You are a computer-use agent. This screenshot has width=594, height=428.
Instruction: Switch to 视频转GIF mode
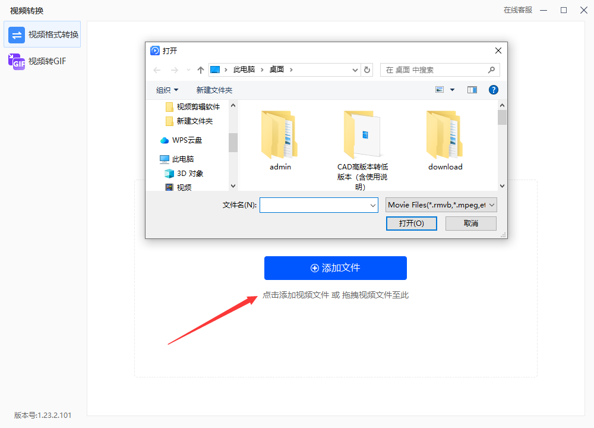click(42, 61)
